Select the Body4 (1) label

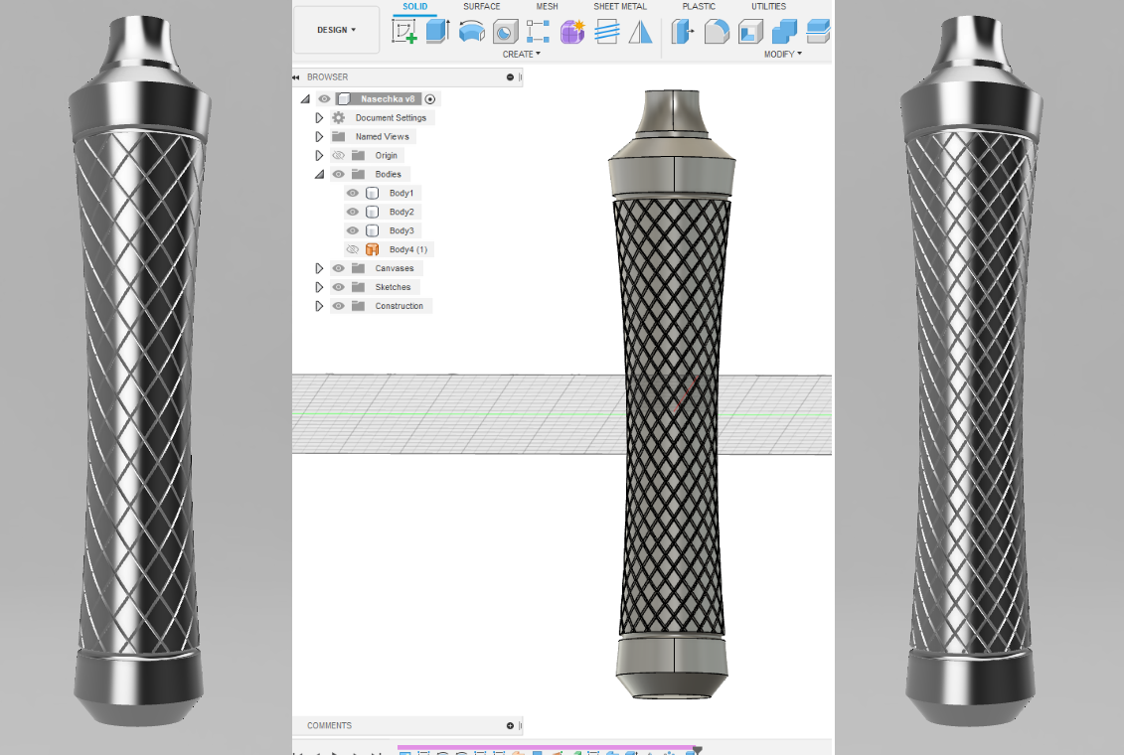pos(408,249)
